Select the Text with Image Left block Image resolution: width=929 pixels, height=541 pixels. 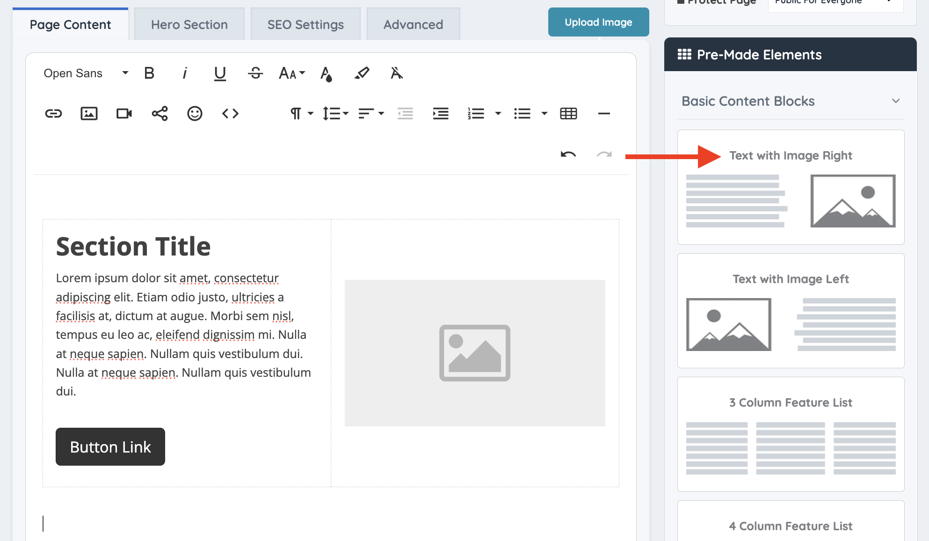point(791,311)
